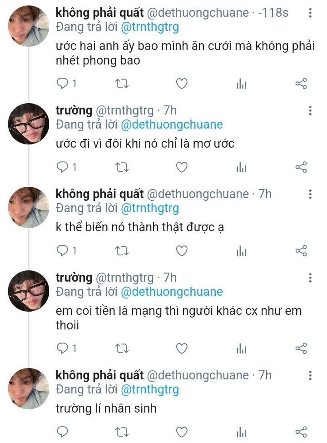Open more options on 'biến nó thành thật' tweet

tap(310, 194)
